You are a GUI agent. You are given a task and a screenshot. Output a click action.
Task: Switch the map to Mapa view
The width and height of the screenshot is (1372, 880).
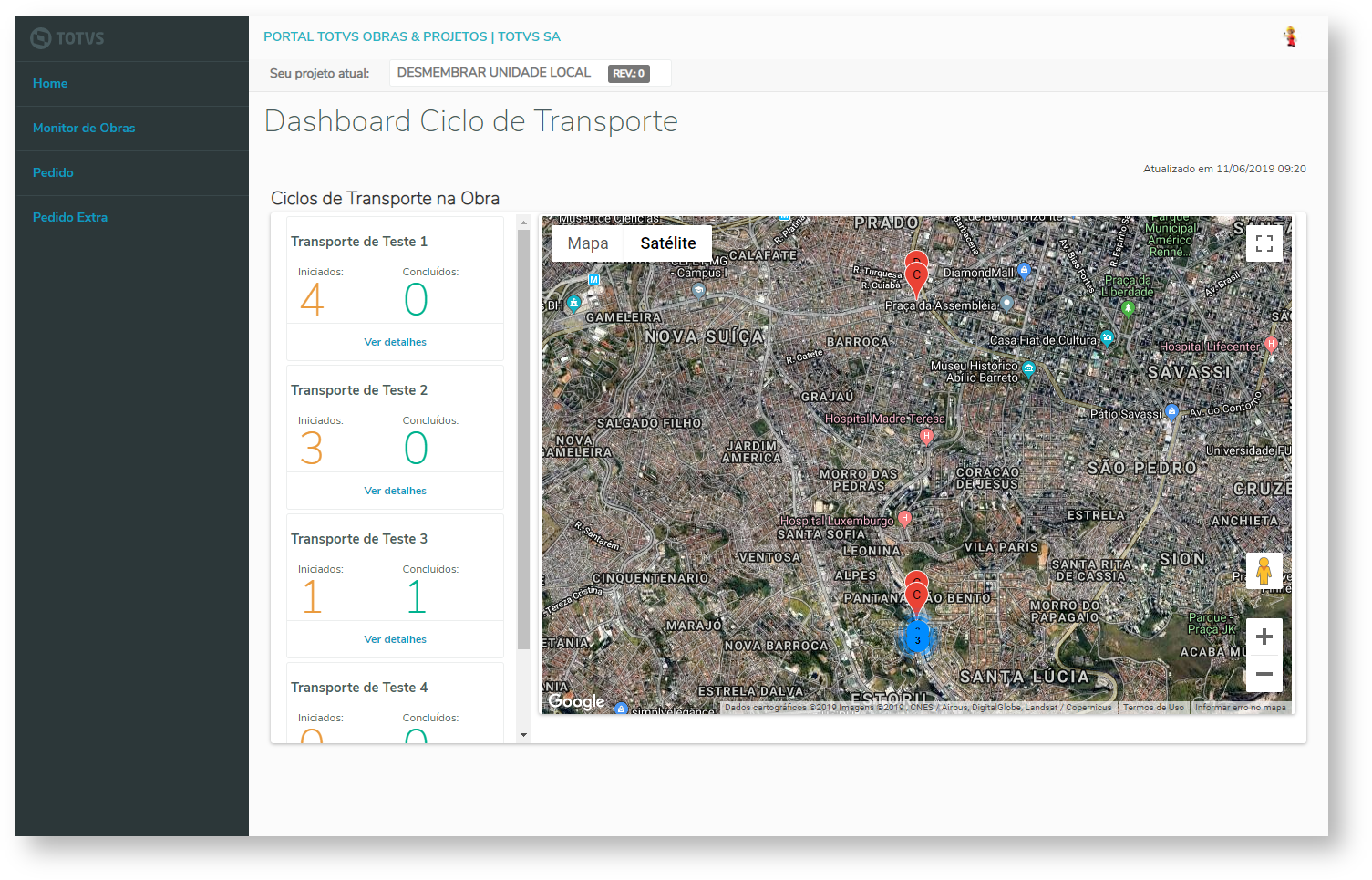point(588,243)
